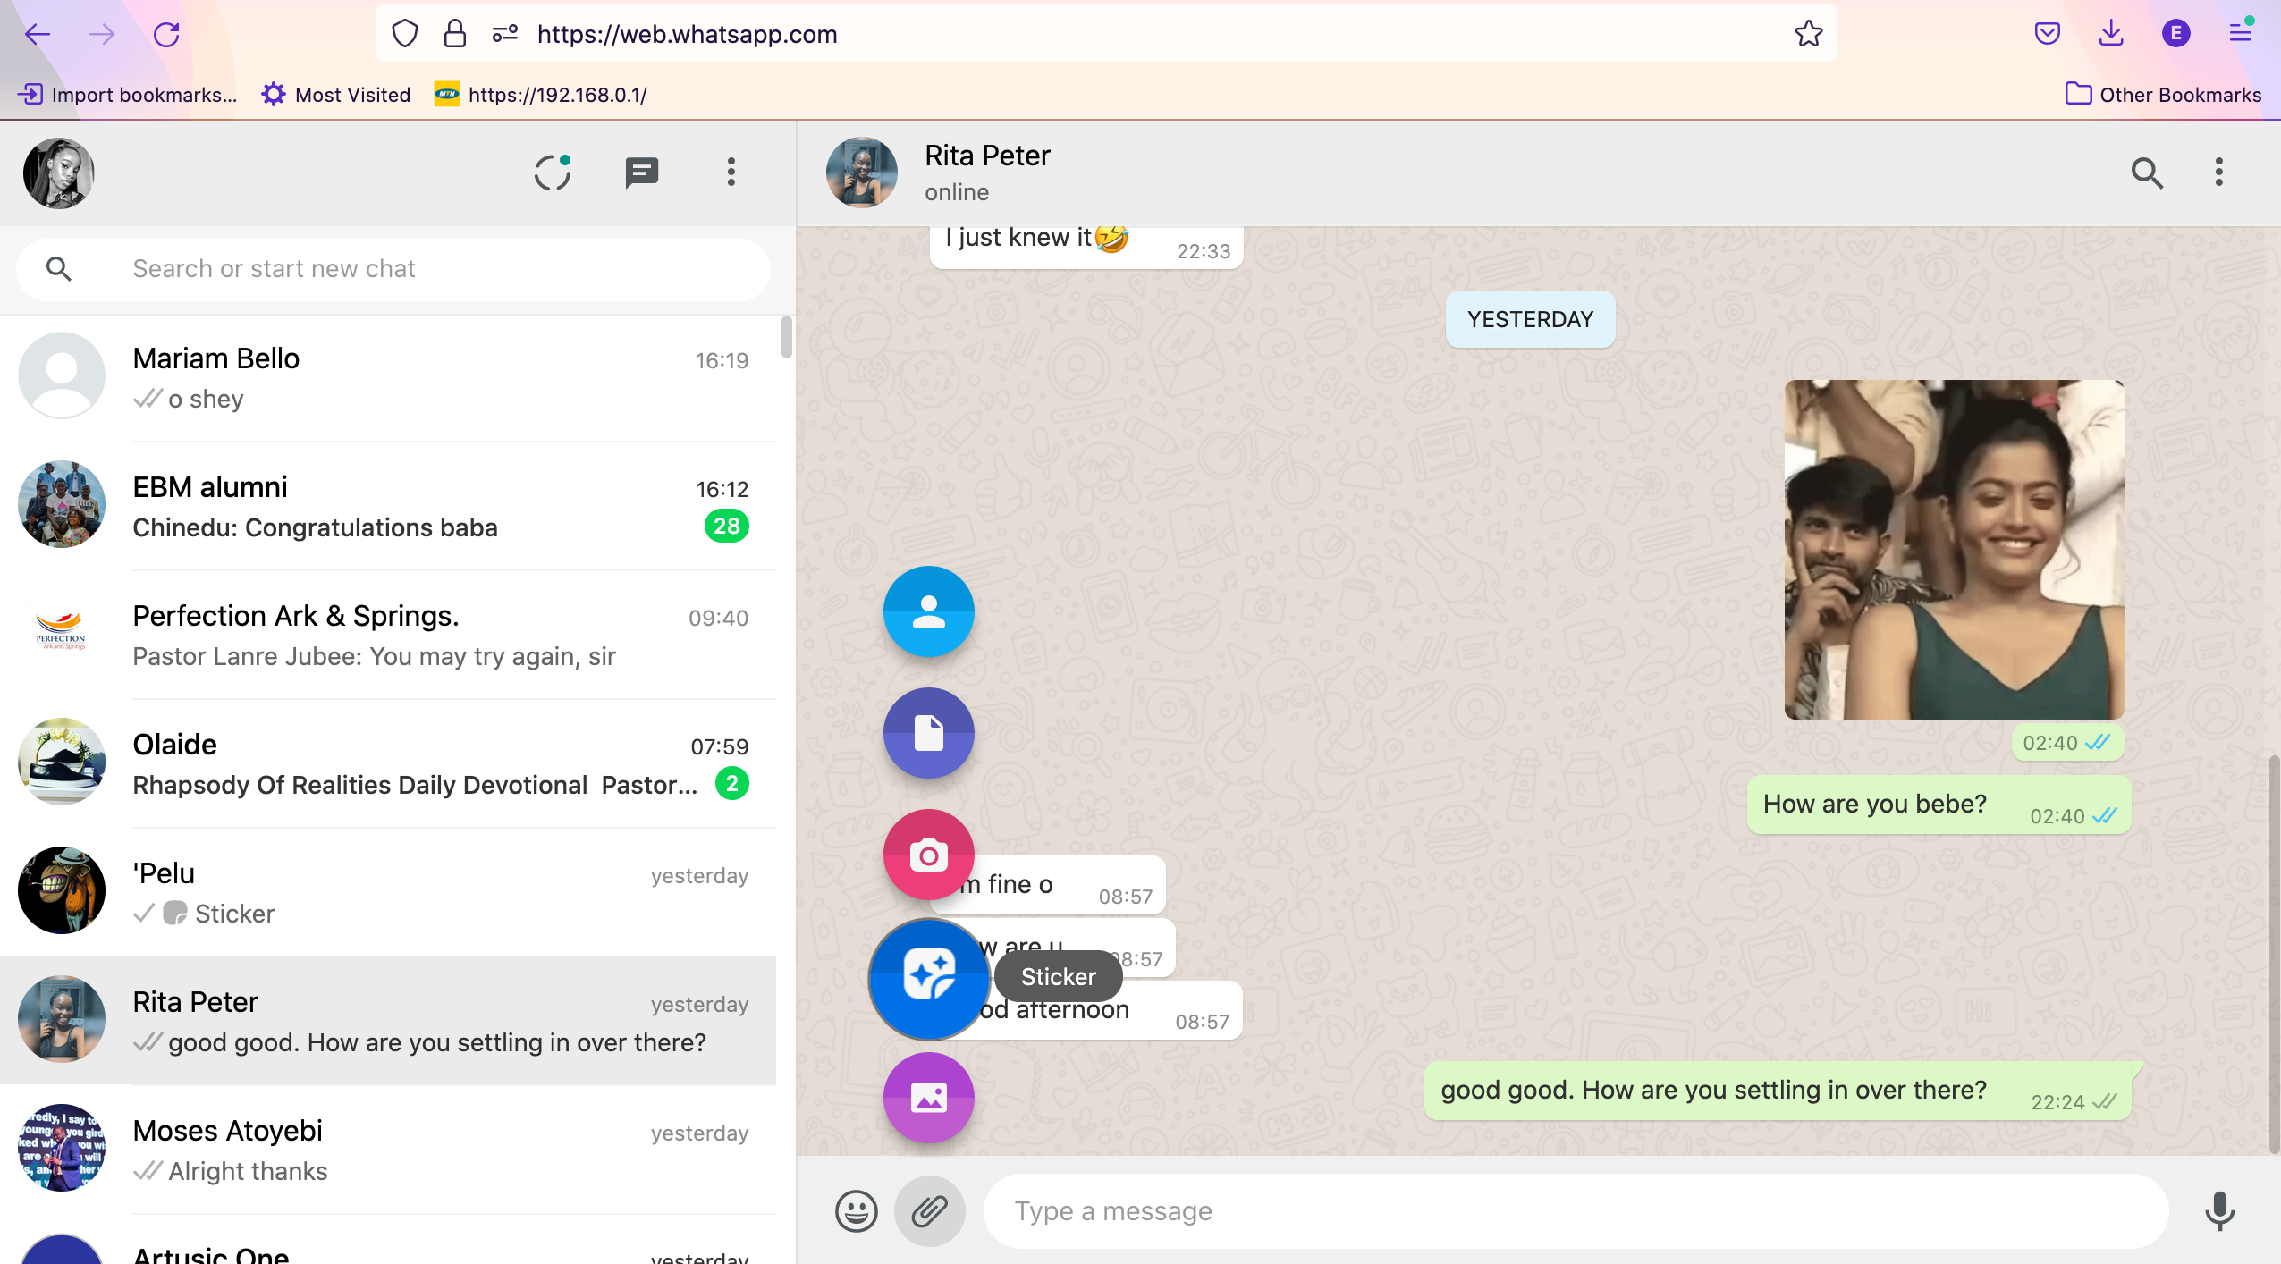
Task: Open your own profile picture
Action: 57,172
